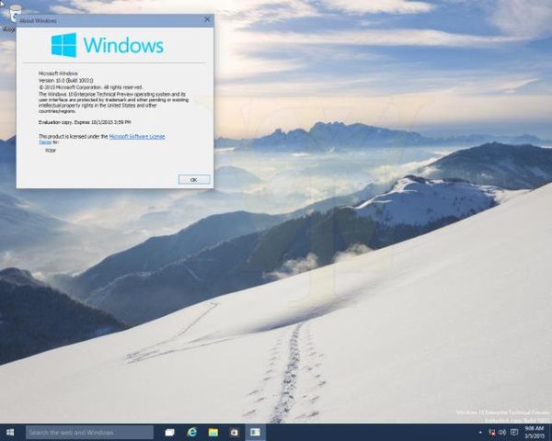Focus the Search the web and Windows box

(89, 432)
